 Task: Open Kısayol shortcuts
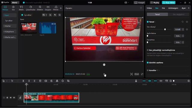139,3
